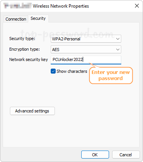Click the chevron arrow beside WPA2-Personal
143x162 pixels.
118,39
